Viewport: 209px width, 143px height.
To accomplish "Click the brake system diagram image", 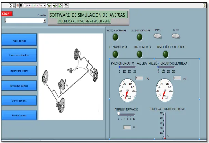I will pyautogui.click(x=71, y=77).
